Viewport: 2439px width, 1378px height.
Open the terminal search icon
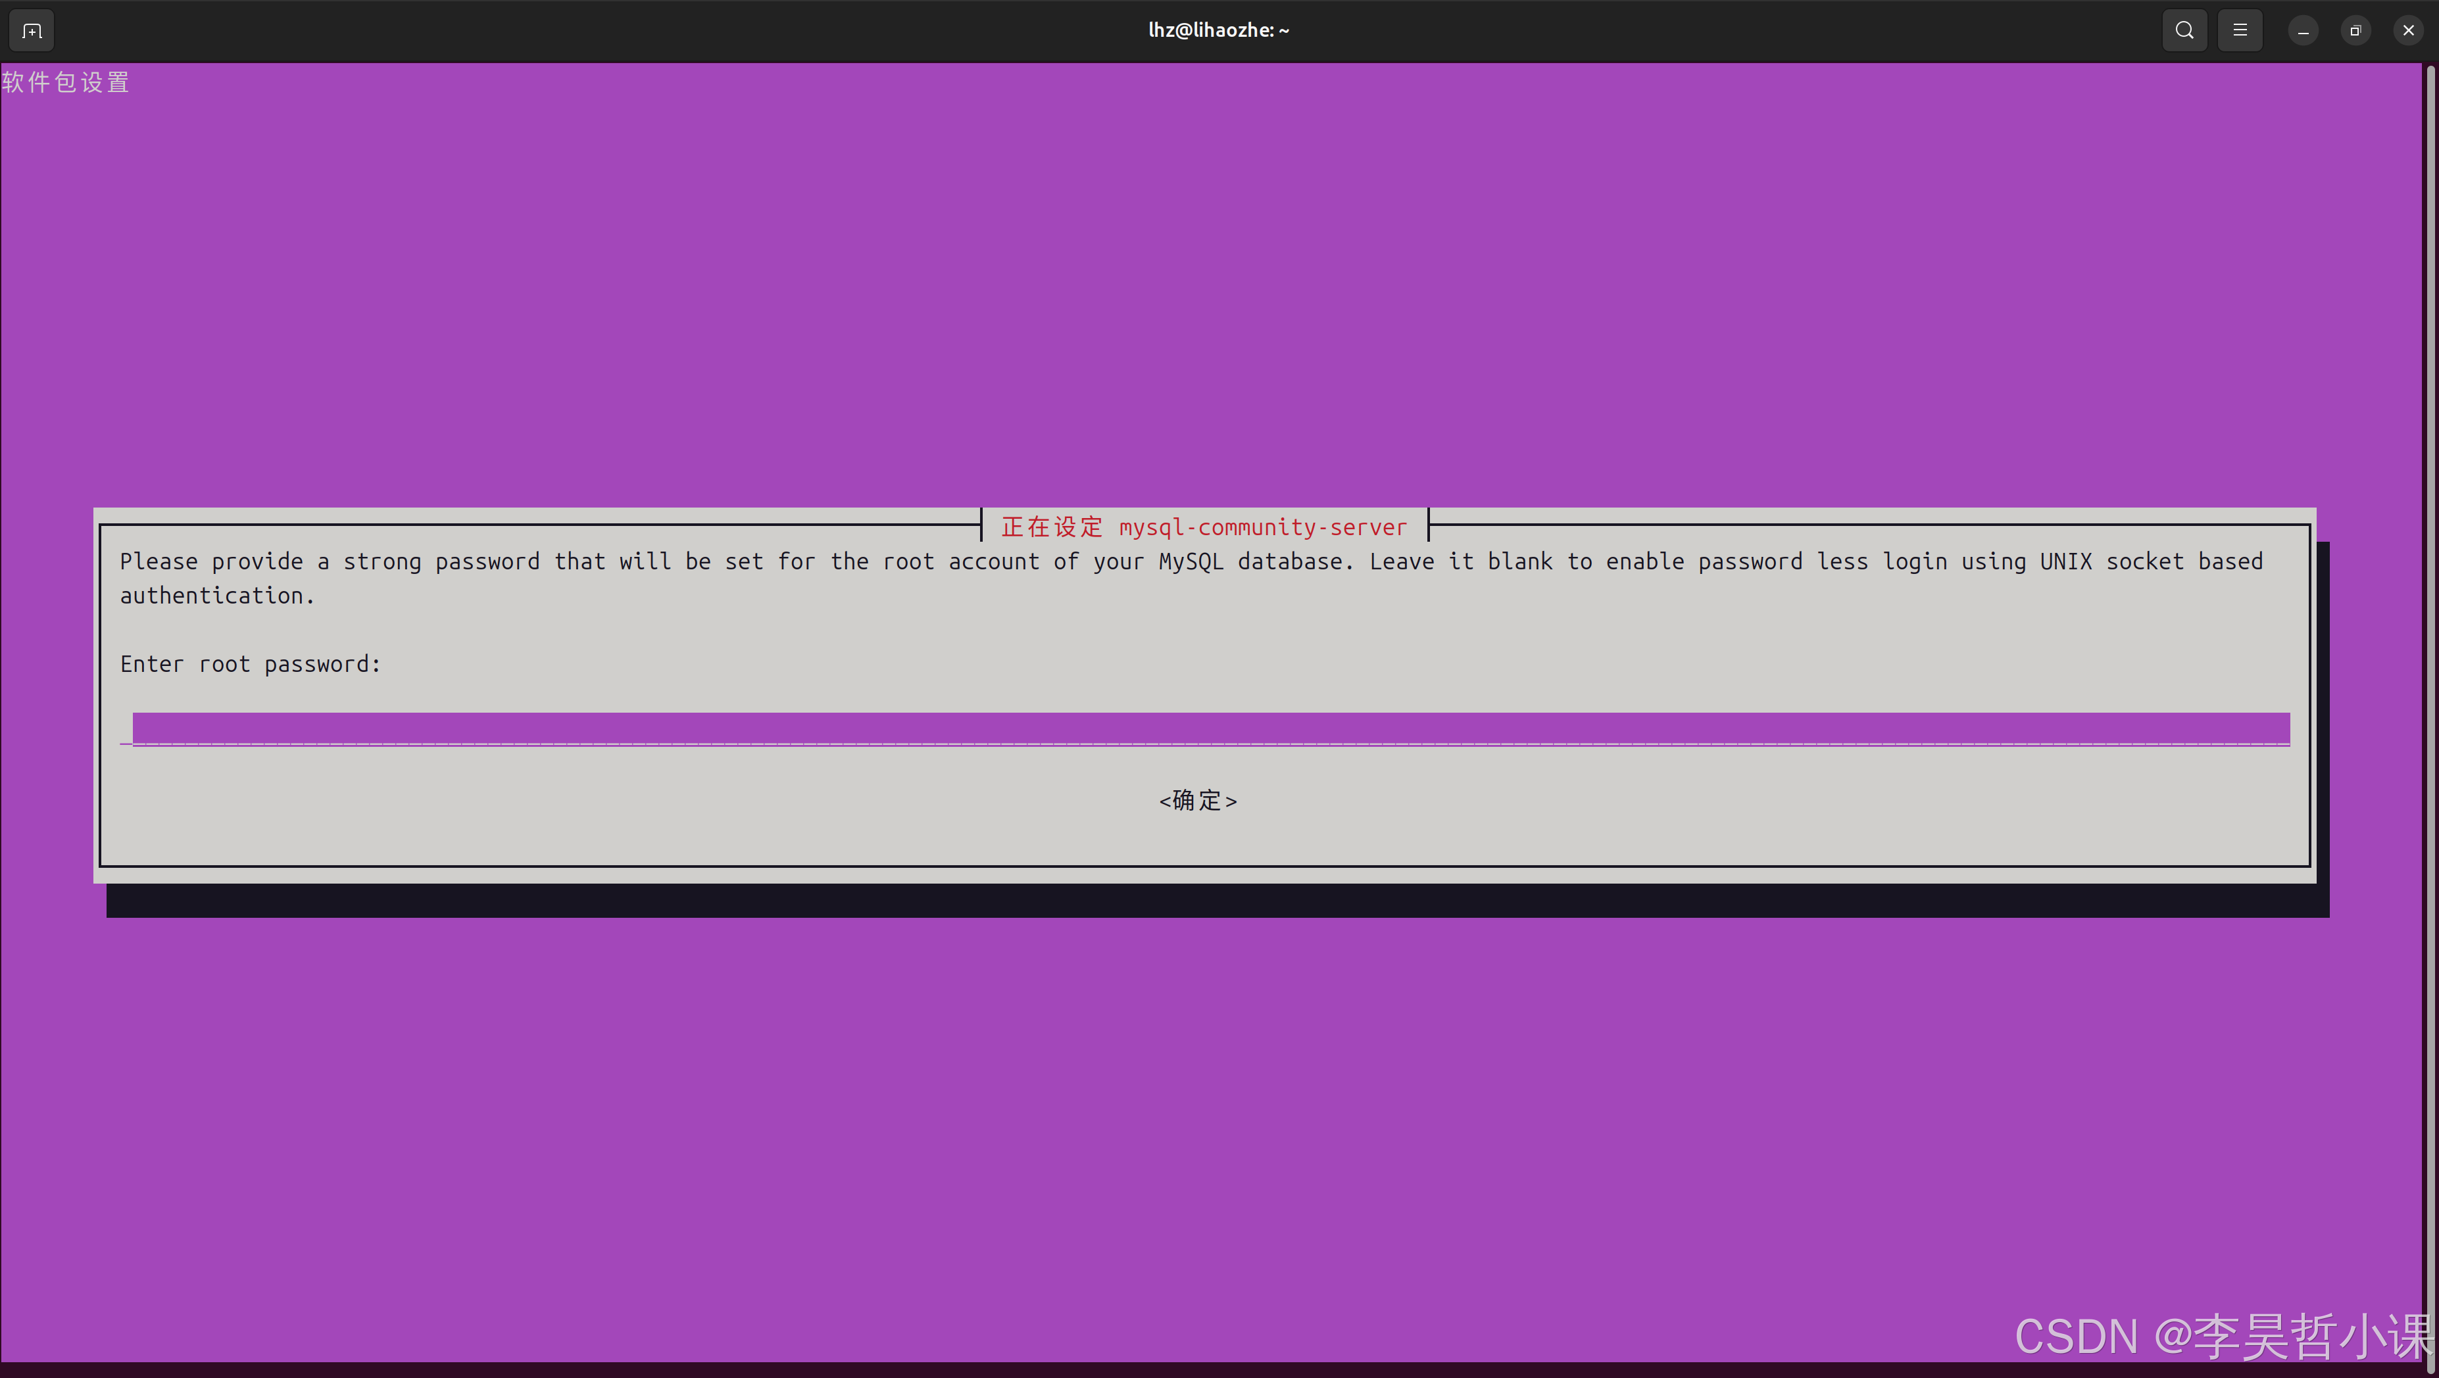2184,30
